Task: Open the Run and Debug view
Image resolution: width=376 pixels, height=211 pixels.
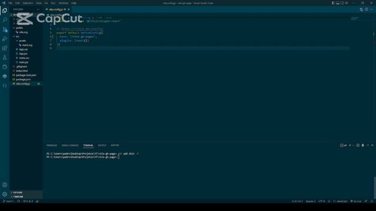Action: tap(5, 39)
